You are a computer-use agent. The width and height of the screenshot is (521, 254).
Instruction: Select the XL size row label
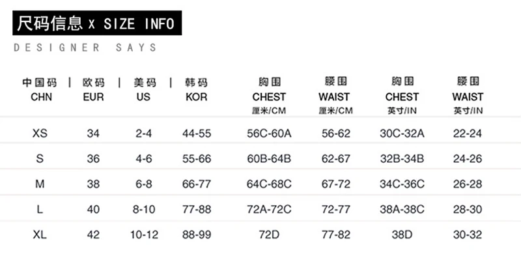tap(40, 234)
